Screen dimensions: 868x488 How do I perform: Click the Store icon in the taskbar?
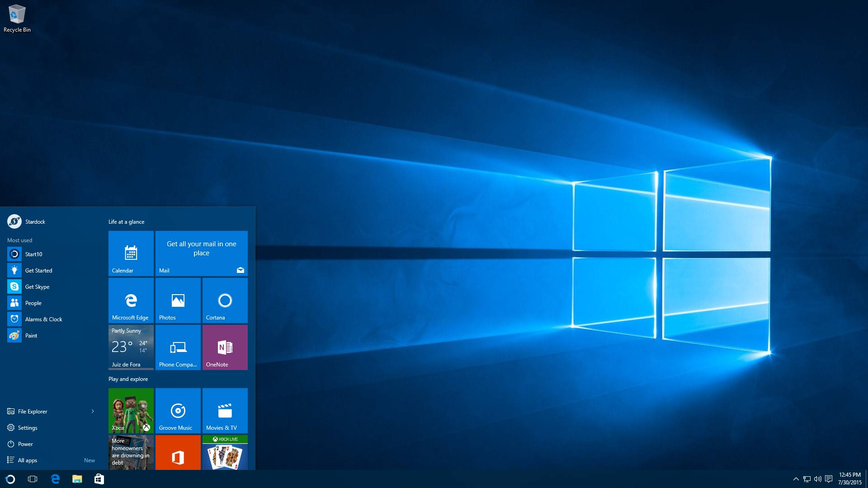[x=99, y=479]
